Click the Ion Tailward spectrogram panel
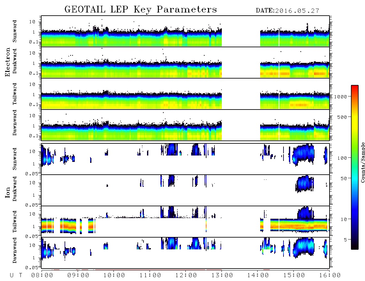 click(x=185, y=222)
